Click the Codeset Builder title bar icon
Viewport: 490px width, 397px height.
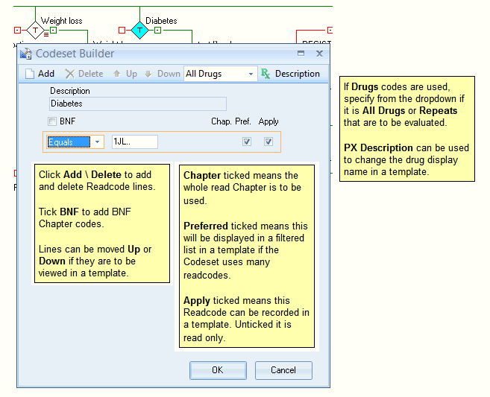26,54
